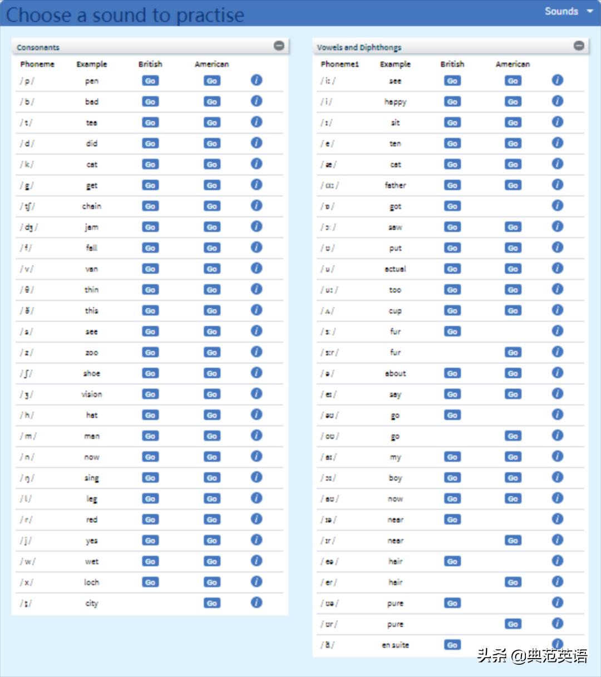The height and width of the screenshot is (677, 601).
Task: Open info icon for the 'city' row
Action: (x=256, y=602)
